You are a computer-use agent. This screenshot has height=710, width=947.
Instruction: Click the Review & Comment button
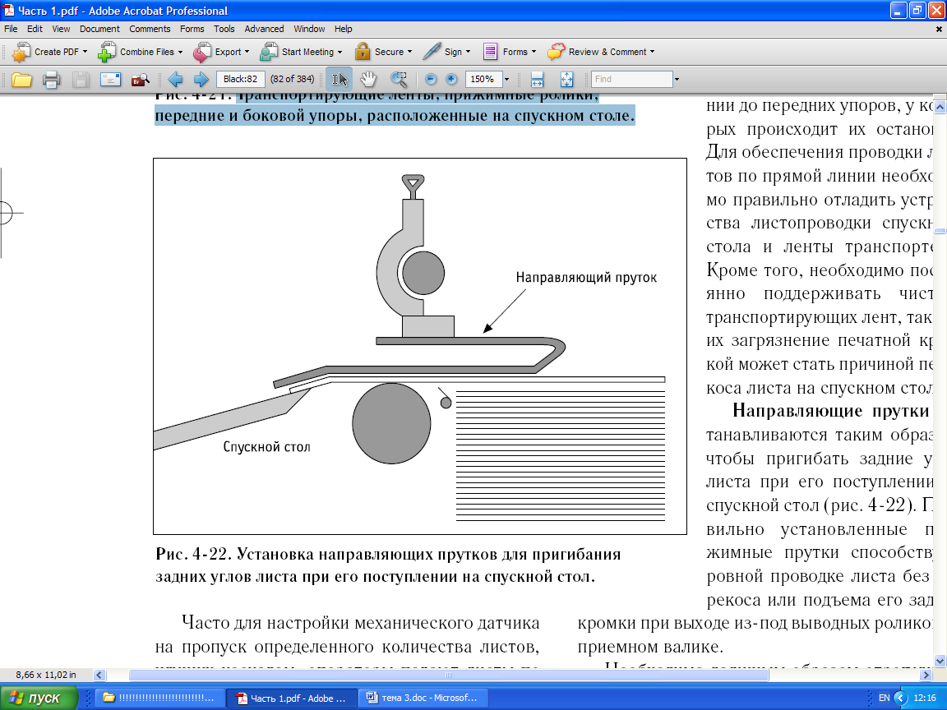pyautogui.click(x=601, y=52)
